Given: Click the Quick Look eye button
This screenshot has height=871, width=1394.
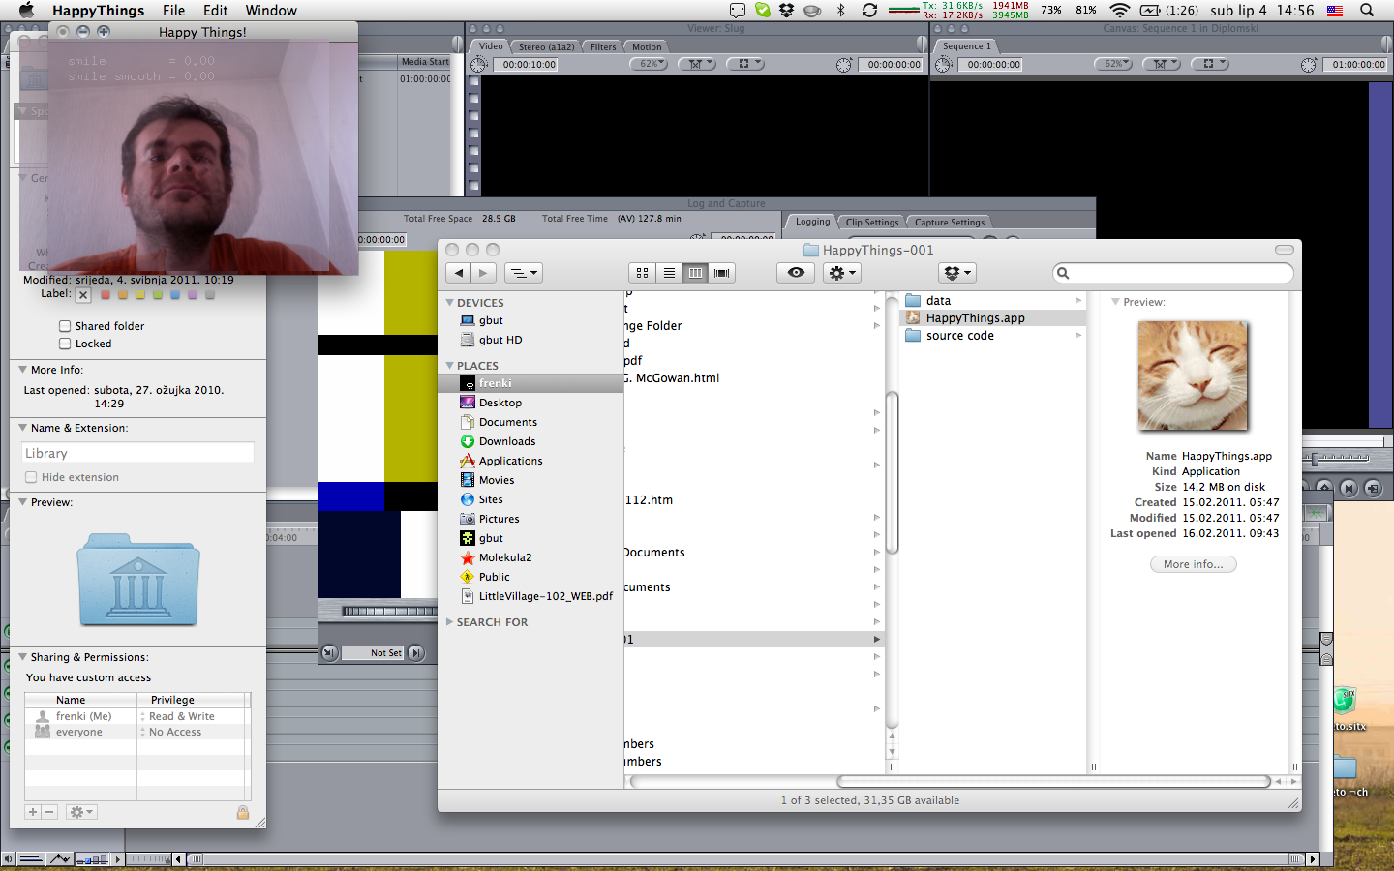Looking at the screenshot, I should coord(796,273).
